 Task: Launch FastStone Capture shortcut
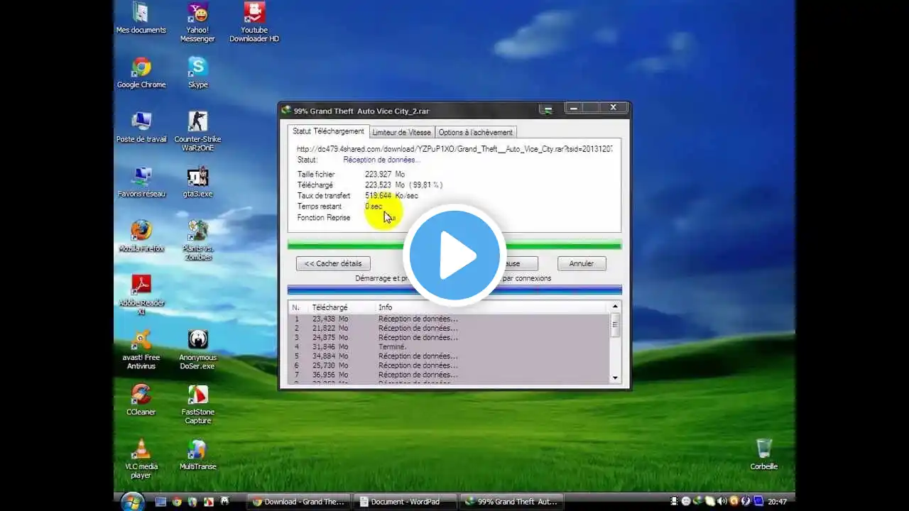click(x=197, y=405)
